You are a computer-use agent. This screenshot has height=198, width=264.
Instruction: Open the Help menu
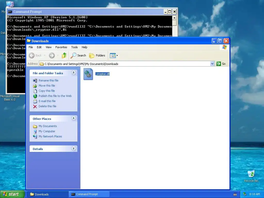point(85,47)
